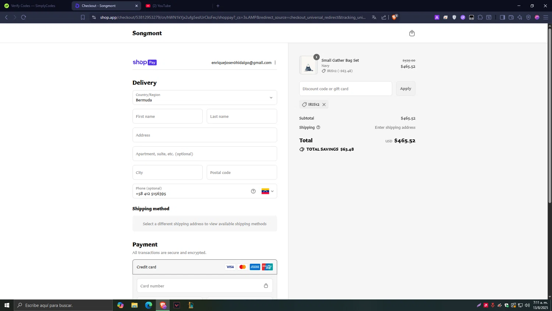Select the Credit card payment option
Viewport: 552px width, 311px height.
[x=205, y=267]
